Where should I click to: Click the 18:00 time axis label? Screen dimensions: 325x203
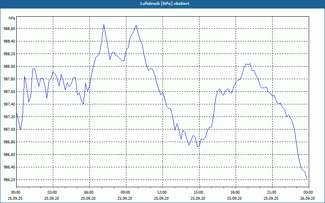click(236, 192)
